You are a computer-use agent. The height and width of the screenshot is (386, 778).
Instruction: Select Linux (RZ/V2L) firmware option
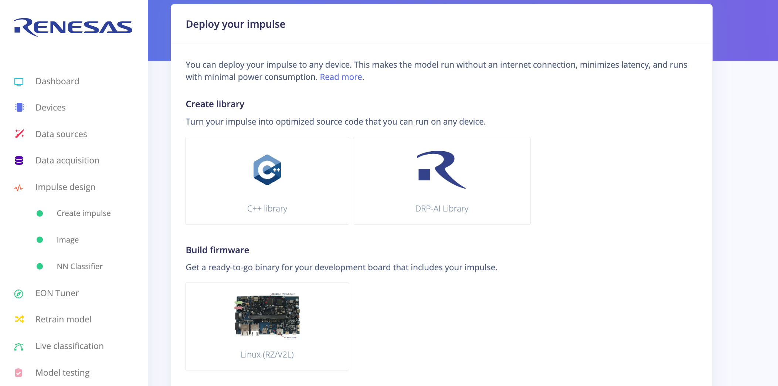(267, 326)
